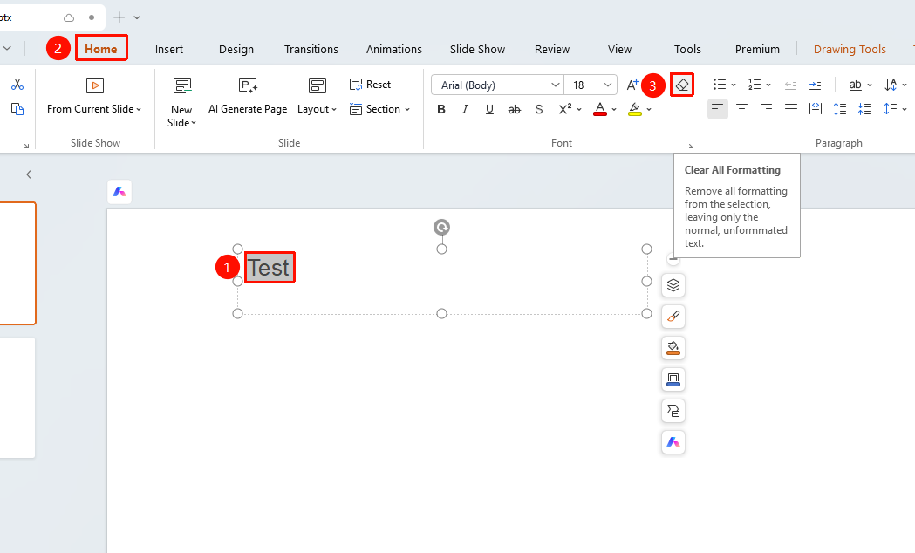Click the selected "Test" text on the slide
Image resolution: width=915 pixels, height=553 pixels.
(x=269, y=268)
